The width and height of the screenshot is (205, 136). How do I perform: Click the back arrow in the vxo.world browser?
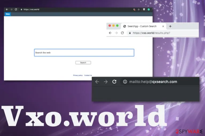tap(7, 10)
